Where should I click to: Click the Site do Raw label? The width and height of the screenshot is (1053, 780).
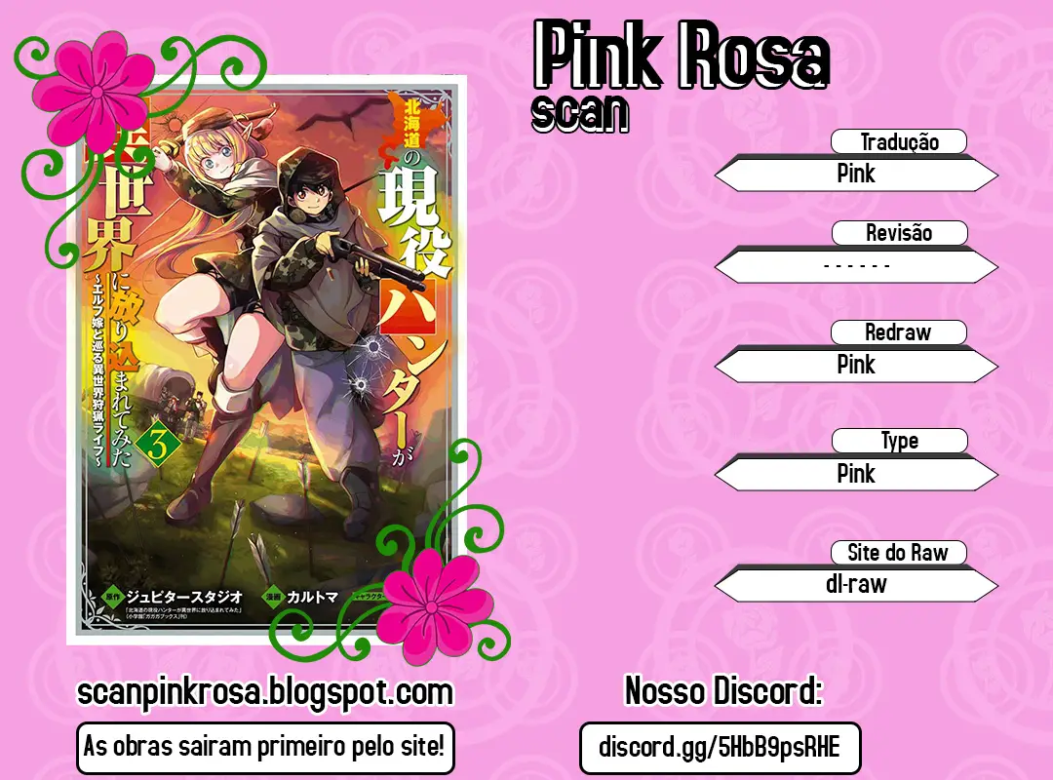click(898, 552)
